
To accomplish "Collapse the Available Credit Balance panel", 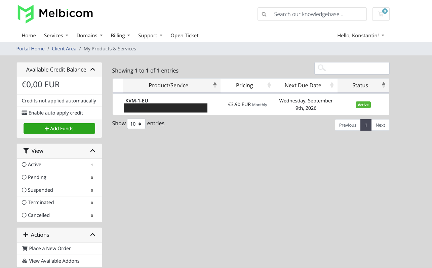I will coord(93,70).
